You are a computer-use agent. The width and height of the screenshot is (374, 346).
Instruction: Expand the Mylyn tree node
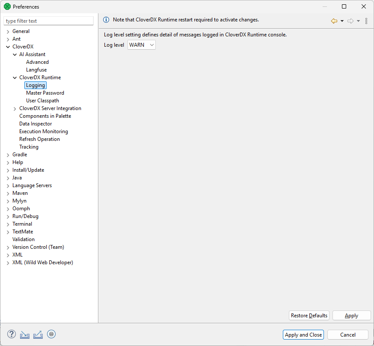pyautogui.click(x=8, y=201)
